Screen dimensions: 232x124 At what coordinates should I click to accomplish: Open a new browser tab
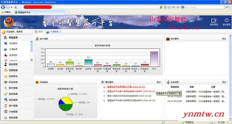[x=67, y=13]
